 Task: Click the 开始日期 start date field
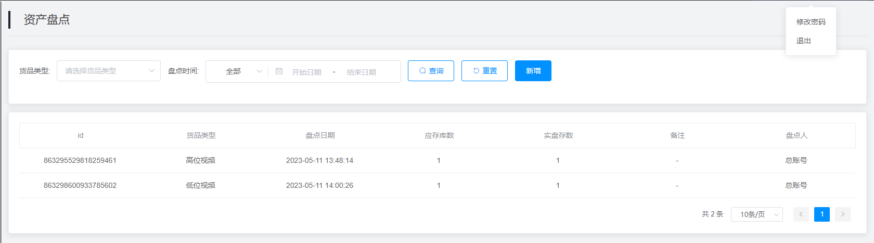[x=306, y=72]
